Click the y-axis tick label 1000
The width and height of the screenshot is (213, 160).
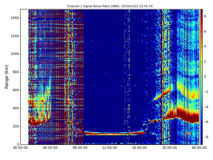15,54
